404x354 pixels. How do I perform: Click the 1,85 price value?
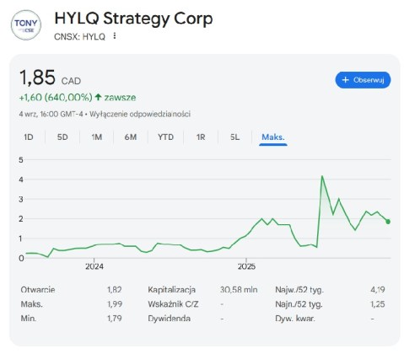point(37,78)
